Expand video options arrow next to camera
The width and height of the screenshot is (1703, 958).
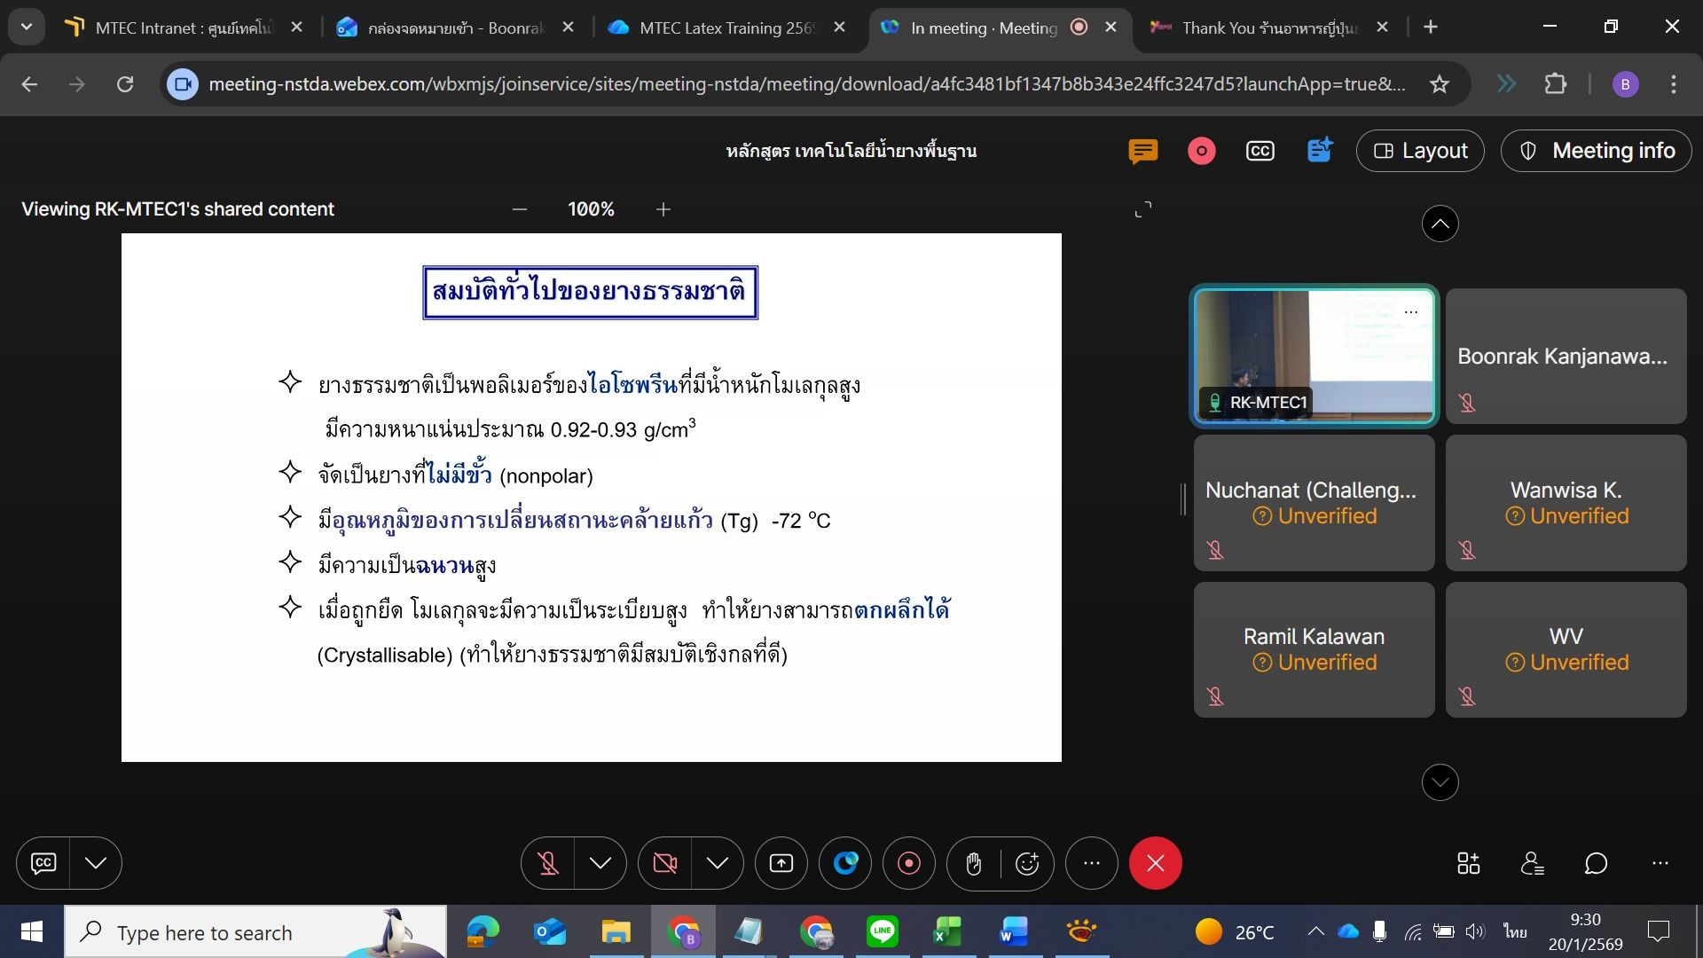[x=718, y=863]
